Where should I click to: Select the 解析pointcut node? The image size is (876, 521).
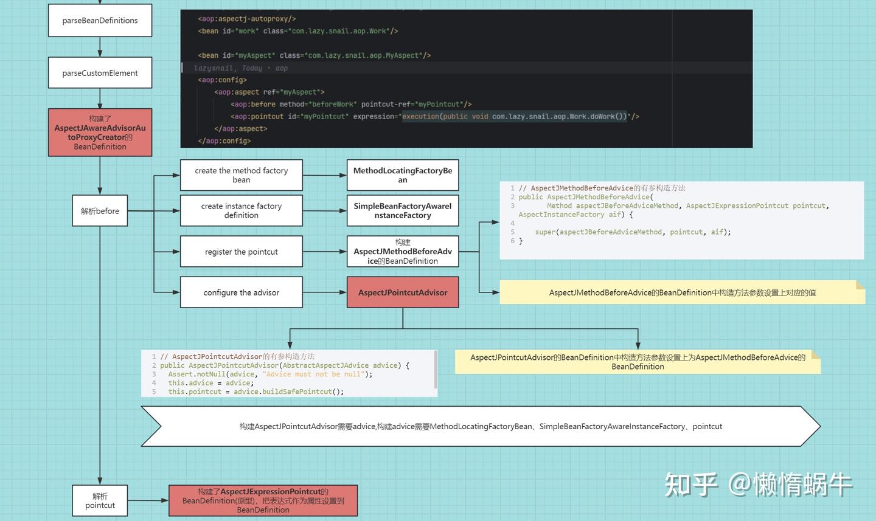[x=100, y=500]
